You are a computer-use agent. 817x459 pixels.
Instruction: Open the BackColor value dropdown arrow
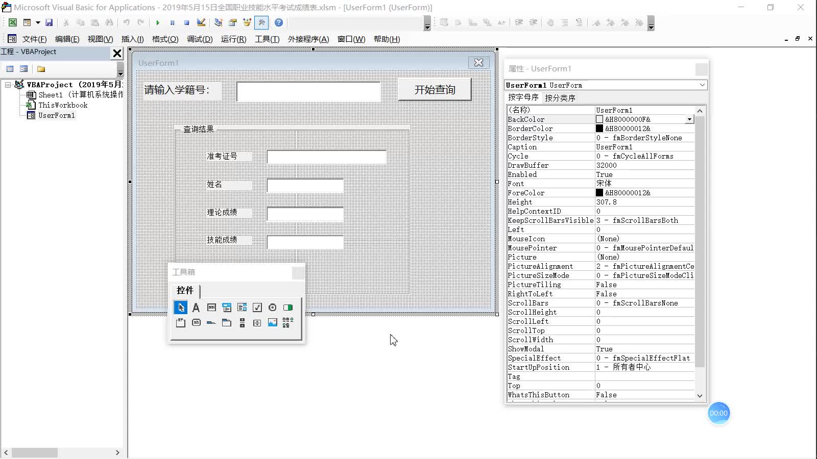689,119
